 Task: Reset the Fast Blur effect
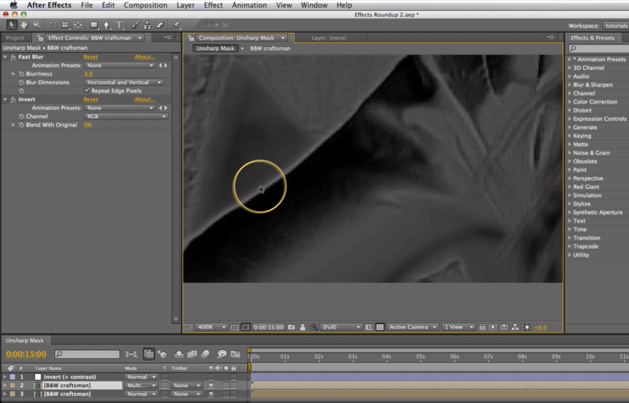click(x=91, y=57)
